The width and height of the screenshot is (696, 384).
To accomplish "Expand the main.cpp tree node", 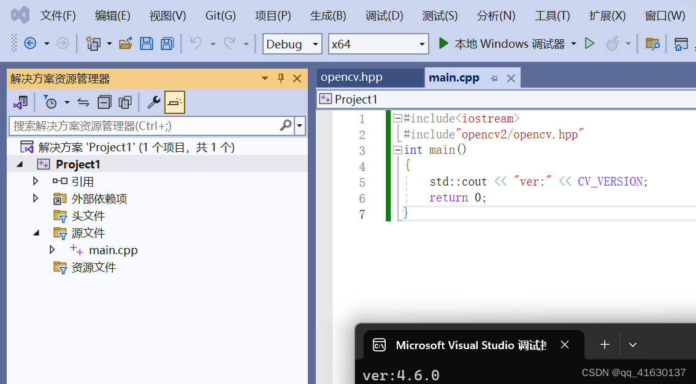I will pos(52,249).
